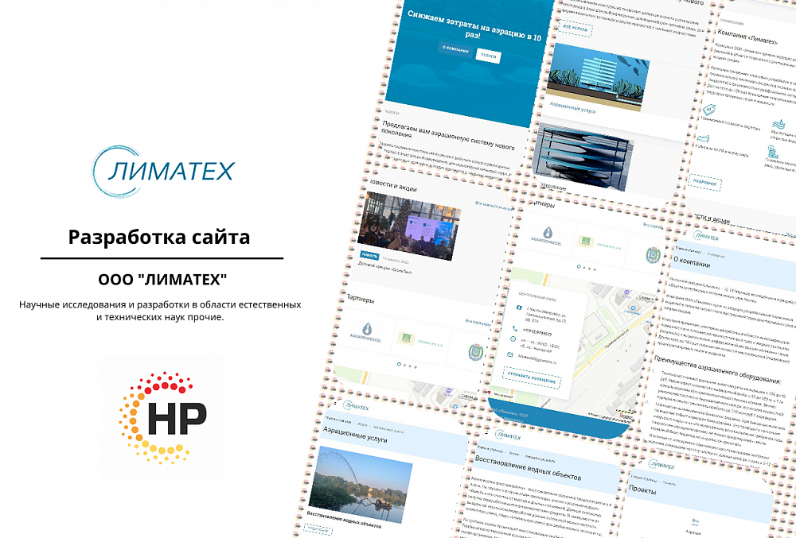The width and height of the screenshot is (796, 538).
Task: Click the Аэрационные услуги page heading above lake photo
Action: point(355,434)
